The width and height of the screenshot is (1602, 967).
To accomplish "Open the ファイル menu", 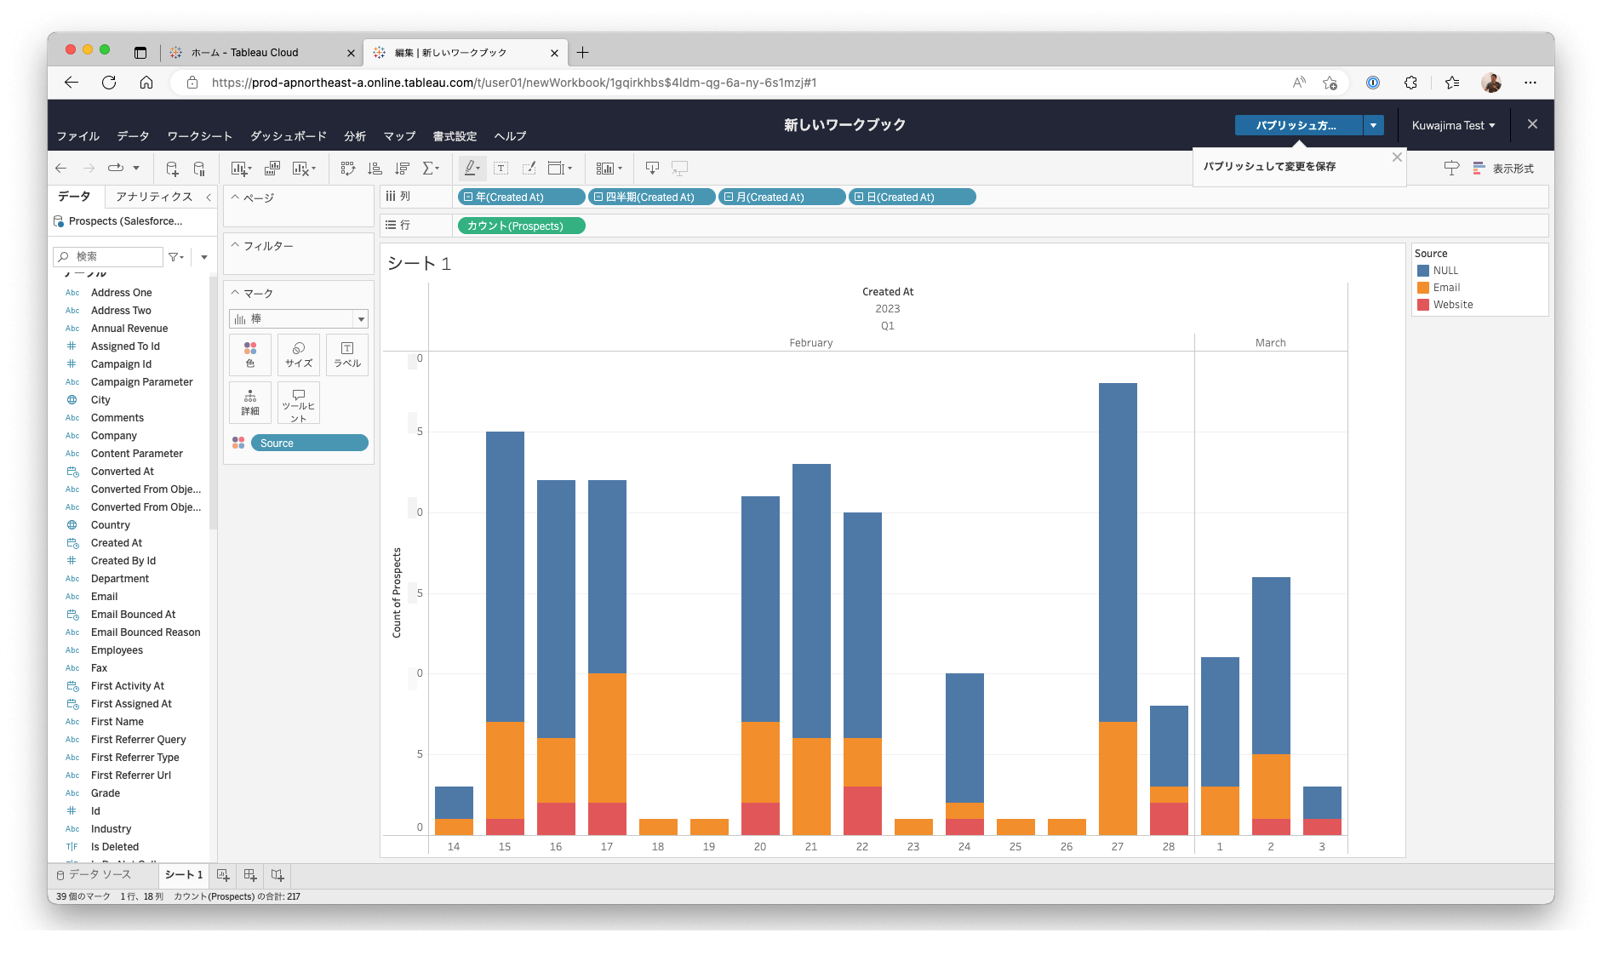I will (x=77, y=136).
